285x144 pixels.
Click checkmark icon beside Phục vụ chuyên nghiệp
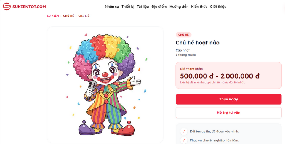[x=184, y=140]
